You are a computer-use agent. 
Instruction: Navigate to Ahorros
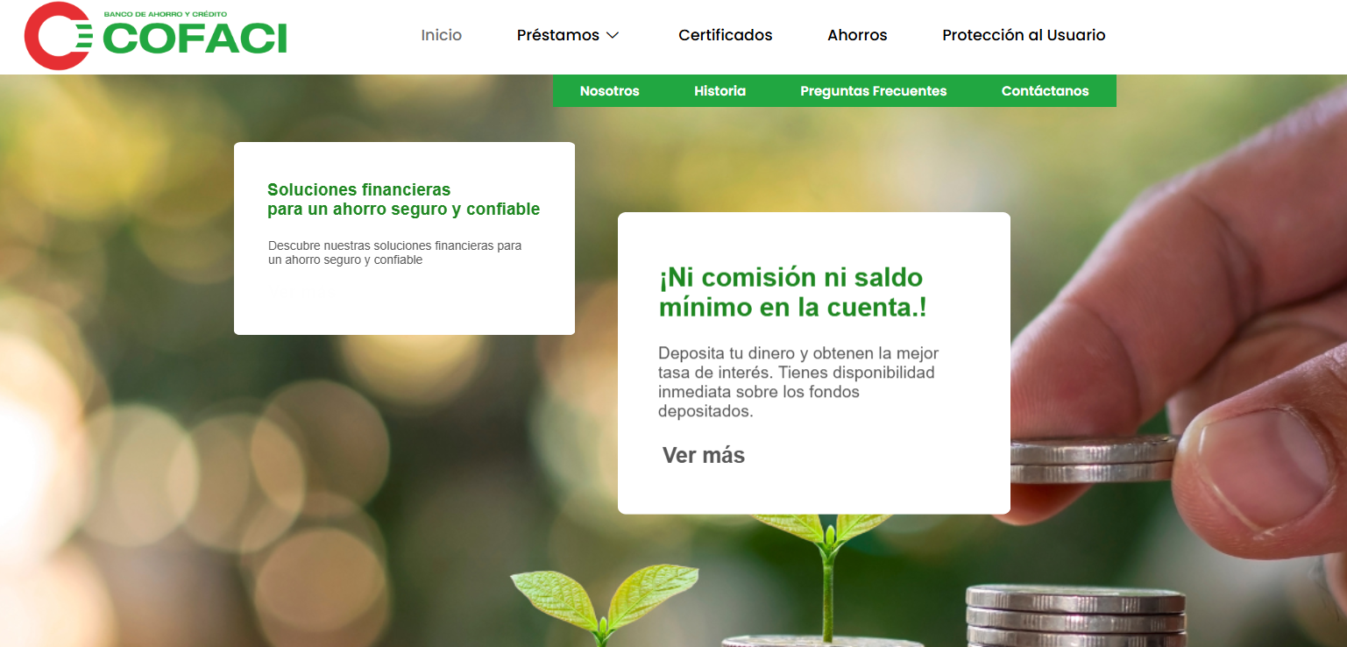click(857, 35)
